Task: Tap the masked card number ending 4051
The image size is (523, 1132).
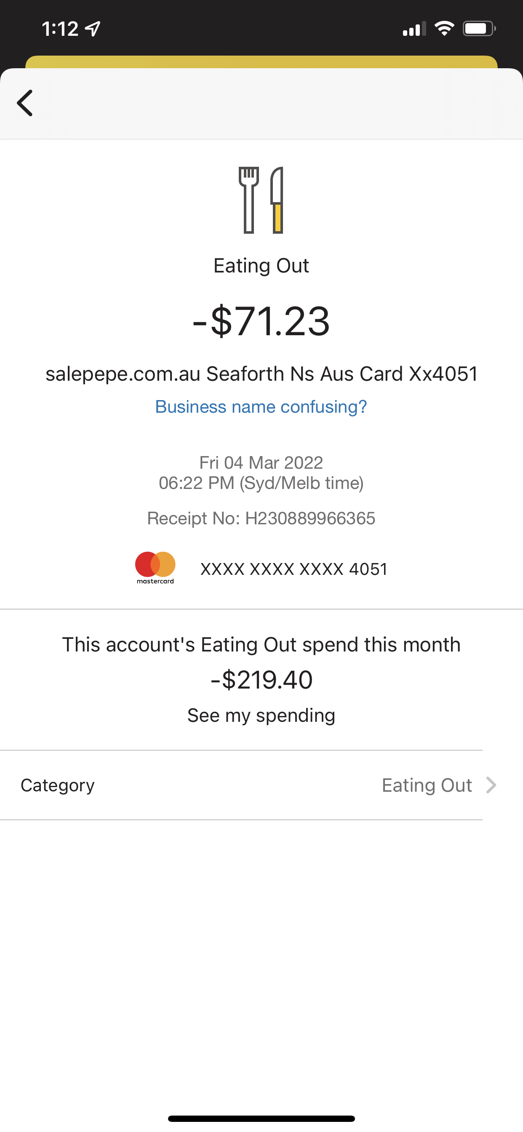Action: (294, 569)
